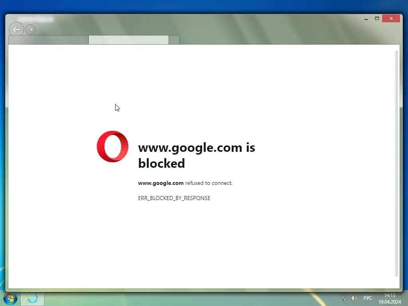
Task: Maximize the browser window
Action: point(377,18)
